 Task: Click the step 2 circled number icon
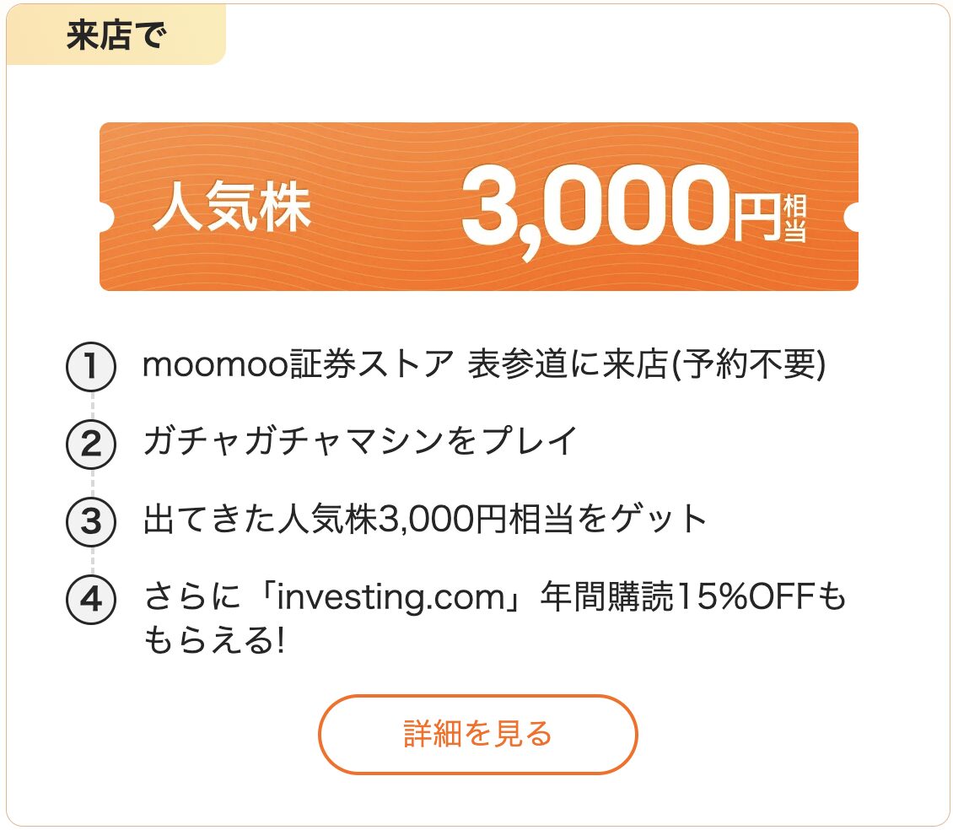[x=91, y=444]
